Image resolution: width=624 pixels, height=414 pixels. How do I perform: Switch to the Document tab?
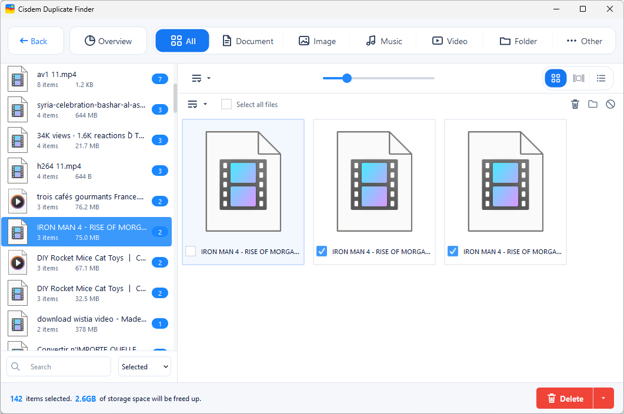pyautogui.click(x=248, y=41)
